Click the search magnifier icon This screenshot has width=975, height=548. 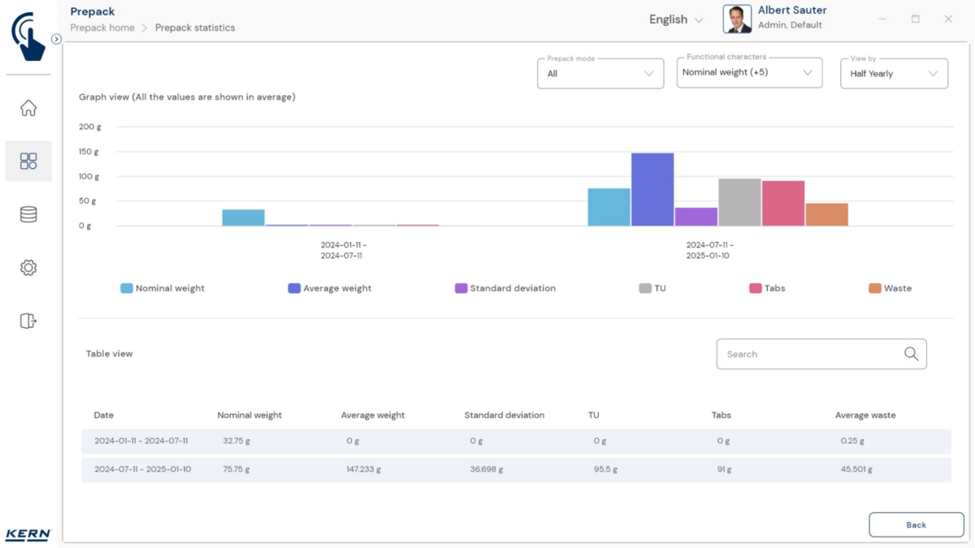pos(911,354)
